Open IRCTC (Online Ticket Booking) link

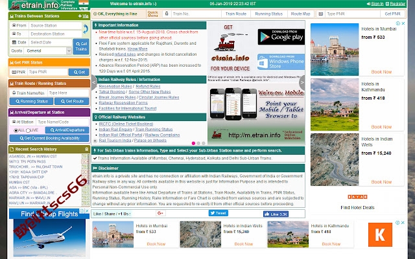(x=126, y=124)
